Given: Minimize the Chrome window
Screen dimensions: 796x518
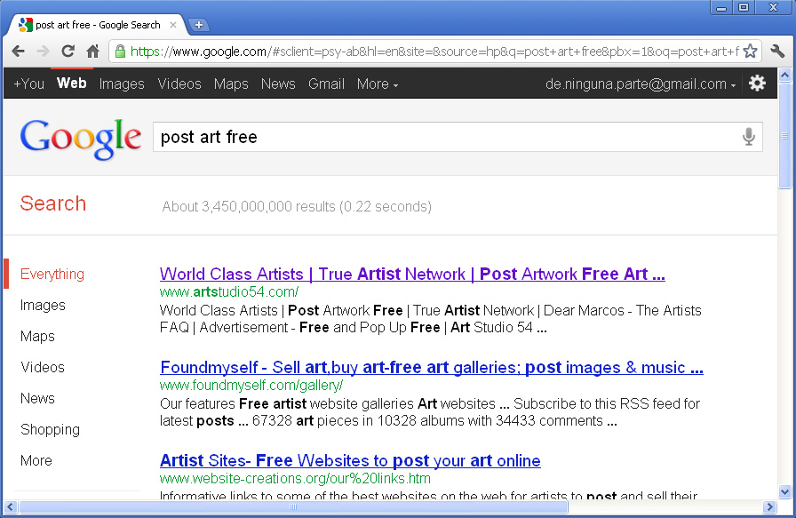Looking at the screenshot, I should tap(720, 8).
